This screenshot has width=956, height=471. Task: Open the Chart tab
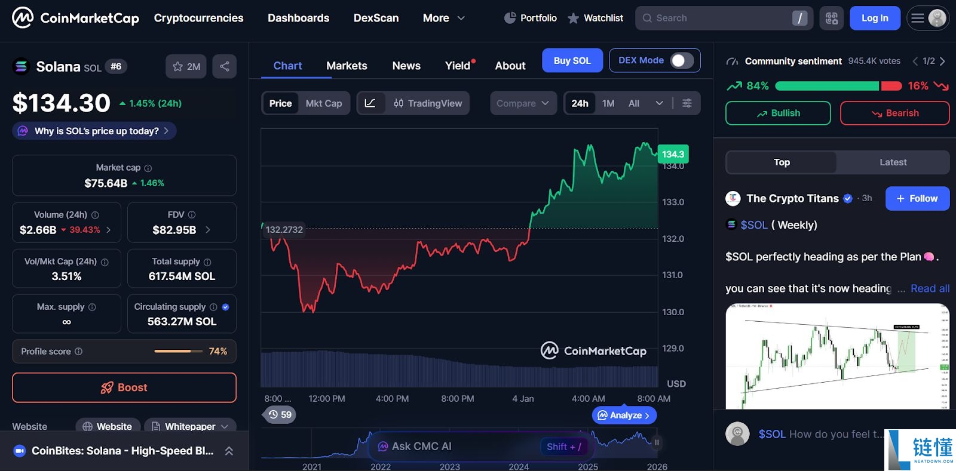coord(287,66)
